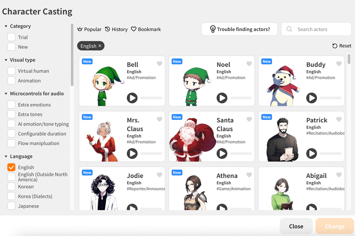This screenshot has width=355, height=236.
Task: Play Noel's voice sample
Action: tap(222, 98)
